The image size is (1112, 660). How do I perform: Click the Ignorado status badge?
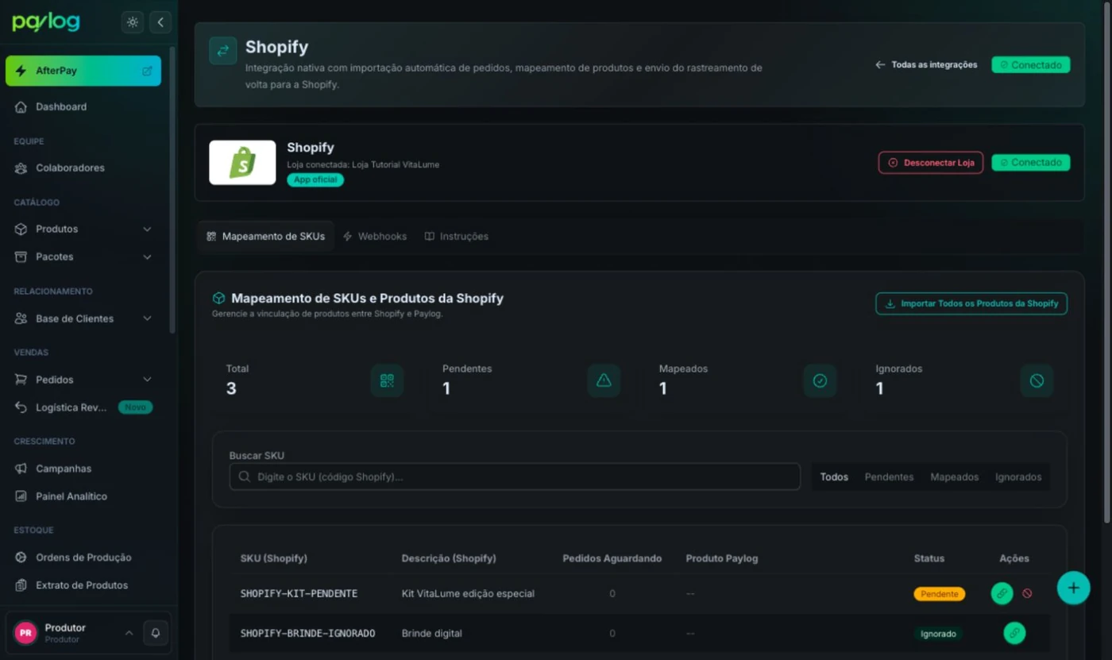938,634
